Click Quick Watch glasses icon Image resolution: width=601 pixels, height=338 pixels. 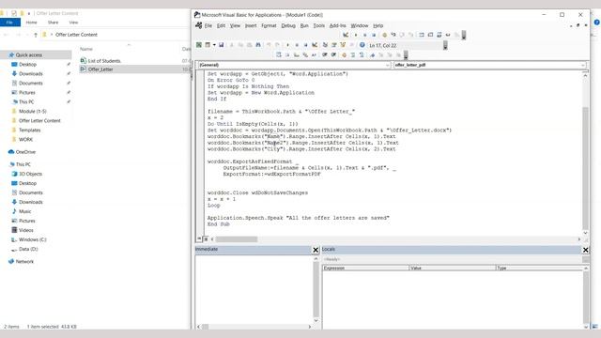[448, 35]
